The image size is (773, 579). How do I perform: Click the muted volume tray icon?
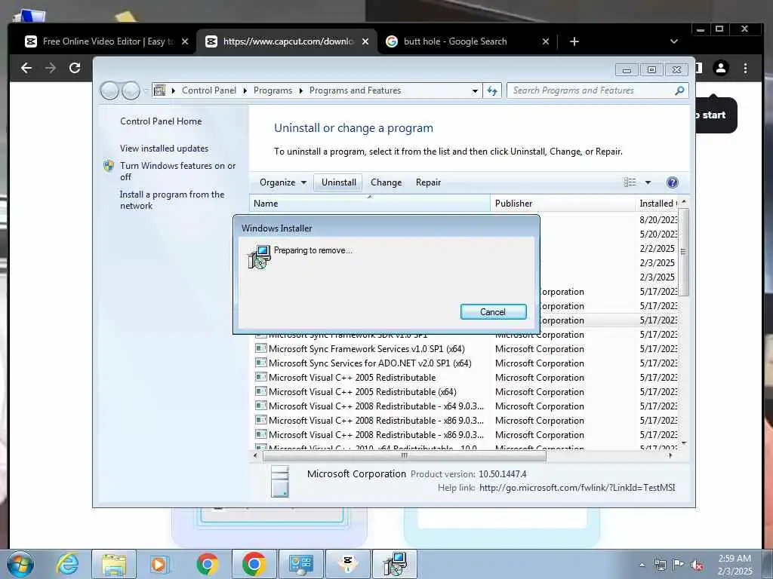tap(697, 565)
